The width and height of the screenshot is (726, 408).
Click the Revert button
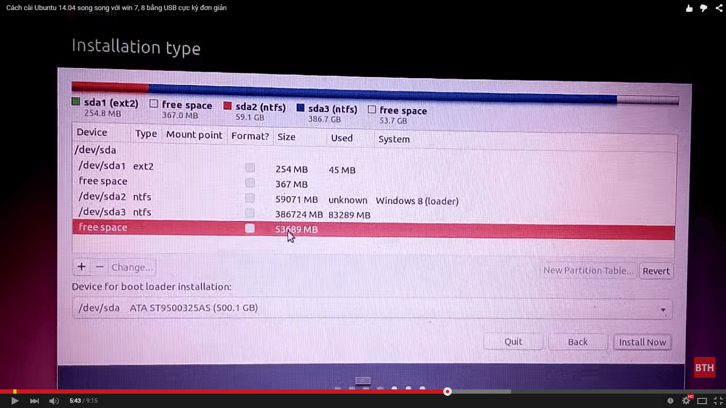[x=656, y=271]
